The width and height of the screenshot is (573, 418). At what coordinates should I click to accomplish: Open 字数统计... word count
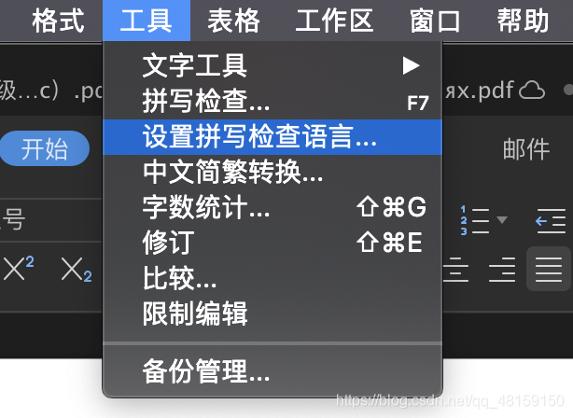pyautogui.click(x=273, y=207)
